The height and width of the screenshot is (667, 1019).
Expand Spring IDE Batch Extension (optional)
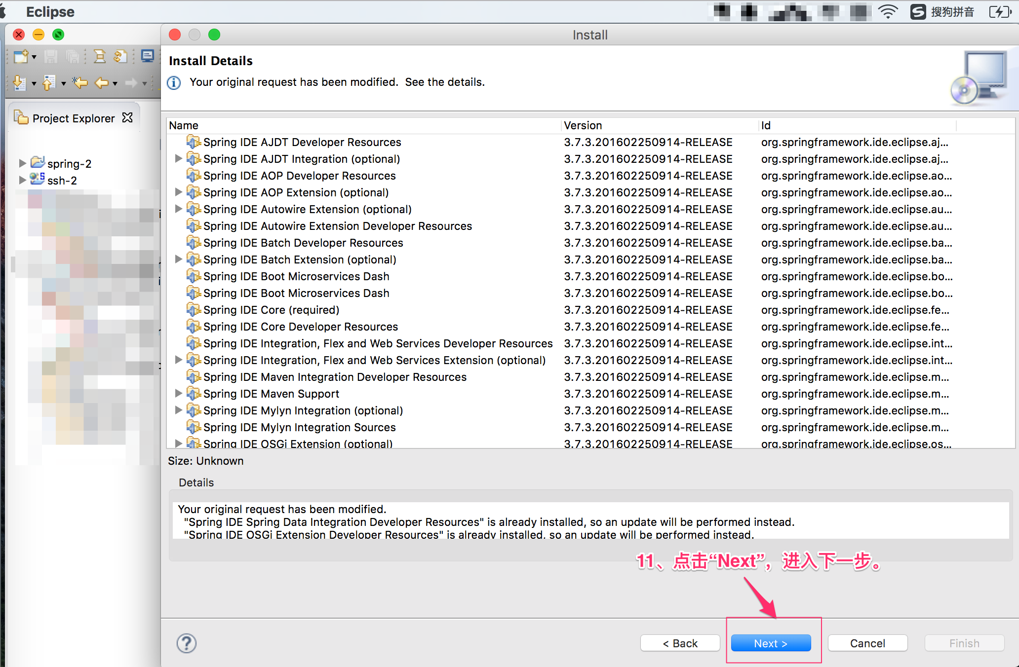click(x=179, y=259)
